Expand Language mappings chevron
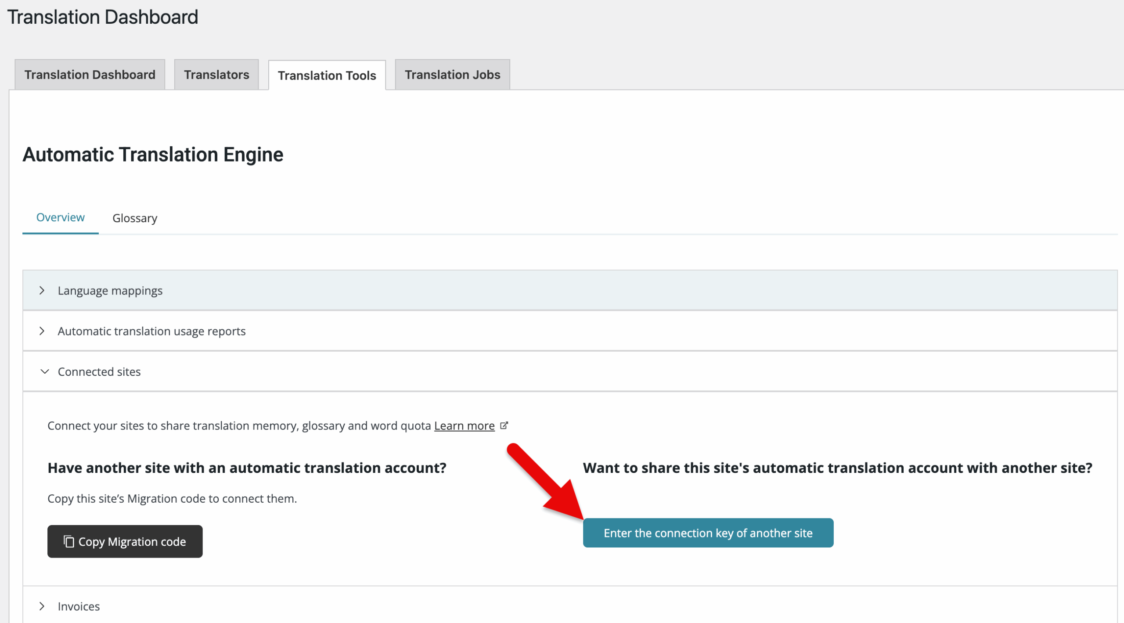 (x=42, y=291)
